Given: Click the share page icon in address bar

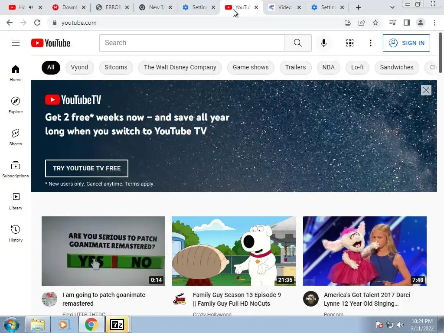Looking at the screenshot, I should click(361, 23).
